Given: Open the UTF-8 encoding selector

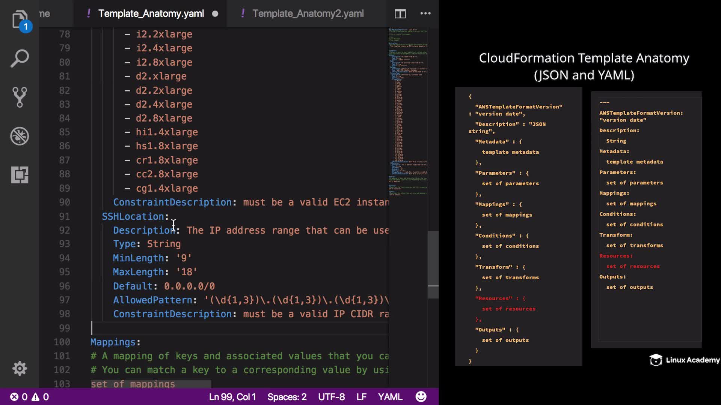Looking at the screenshot, I should [331, 397].
